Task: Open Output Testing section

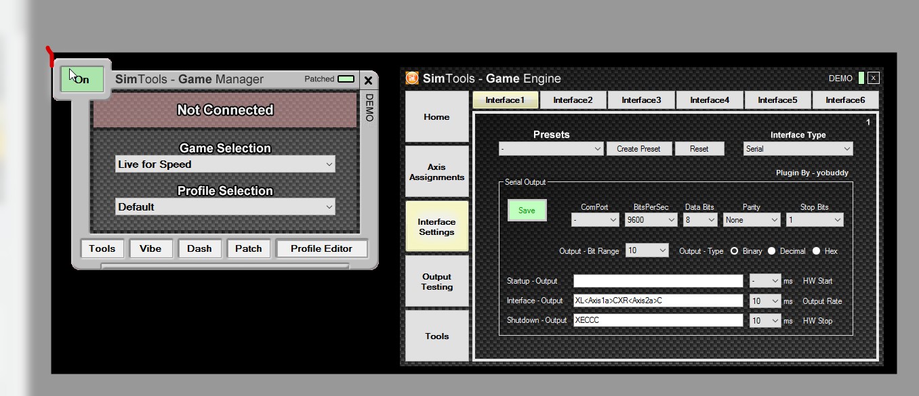Action: click(436, 282)
